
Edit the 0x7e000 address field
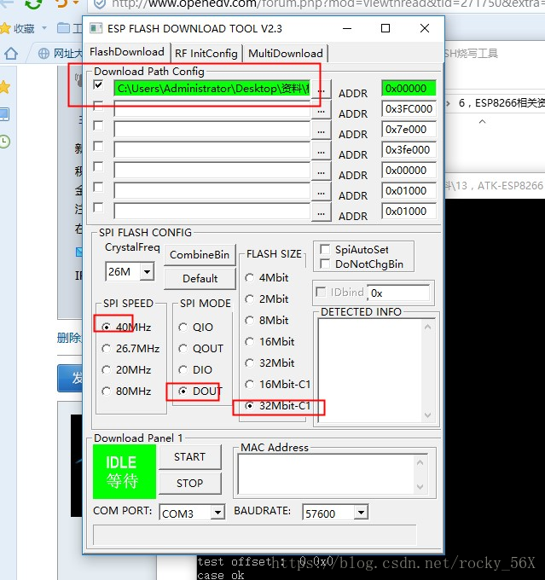point(409,129)
